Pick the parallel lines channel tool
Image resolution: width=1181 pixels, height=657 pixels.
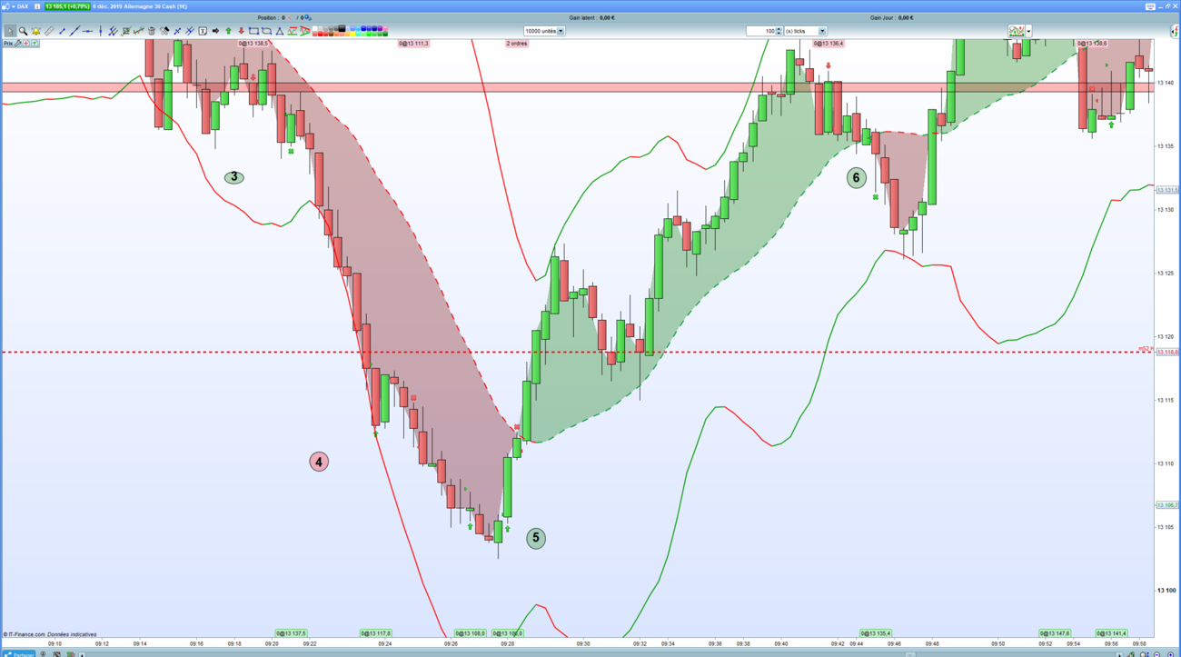(x=113, y=31)
